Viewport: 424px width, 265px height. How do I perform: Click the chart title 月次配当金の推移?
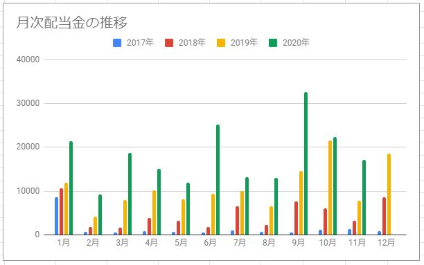pos(71,23)
